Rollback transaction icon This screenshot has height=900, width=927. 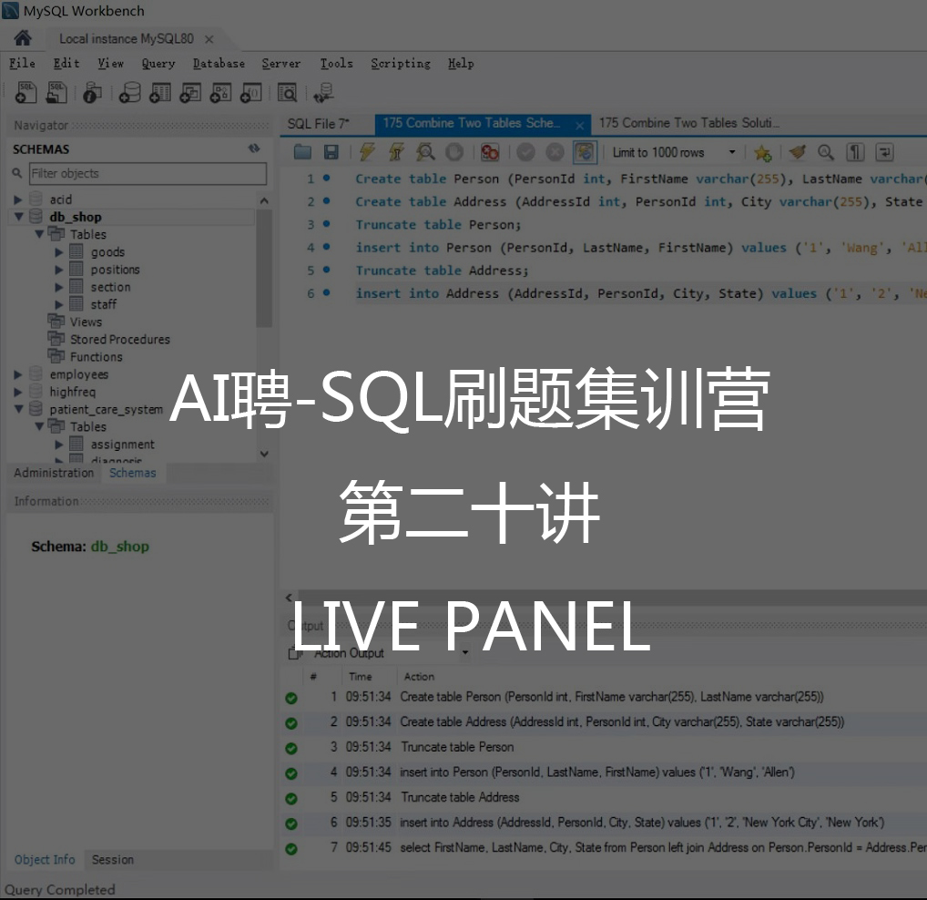point(555,152)
